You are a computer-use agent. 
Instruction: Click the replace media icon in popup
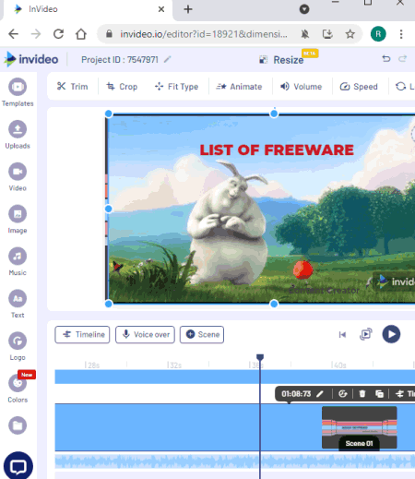(342, 394)
